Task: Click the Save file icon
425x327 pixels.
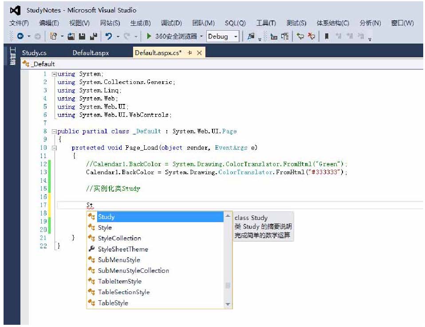Action: 82,36
